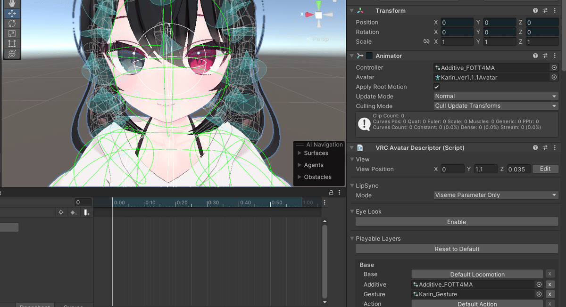566x307 pixels.
Task: Select the Hand tool in the scene toolbar
Action: point(12,3)
